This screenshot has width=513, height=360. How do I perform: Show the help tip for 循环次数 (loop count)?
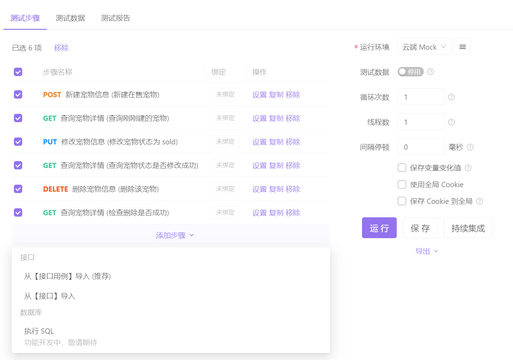coord(451,97)
